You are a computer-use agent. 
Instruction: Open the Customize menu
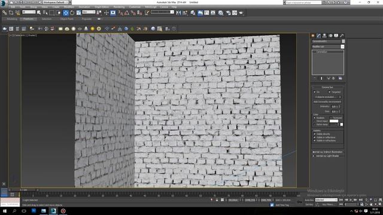pyautogui.click(x=135, y=7)
